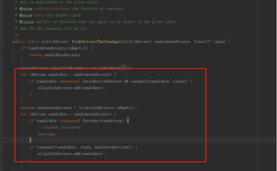This screenshot has height=171, width=277.
Task: Click the @return Javadoc tag
Action: (26, 22)
